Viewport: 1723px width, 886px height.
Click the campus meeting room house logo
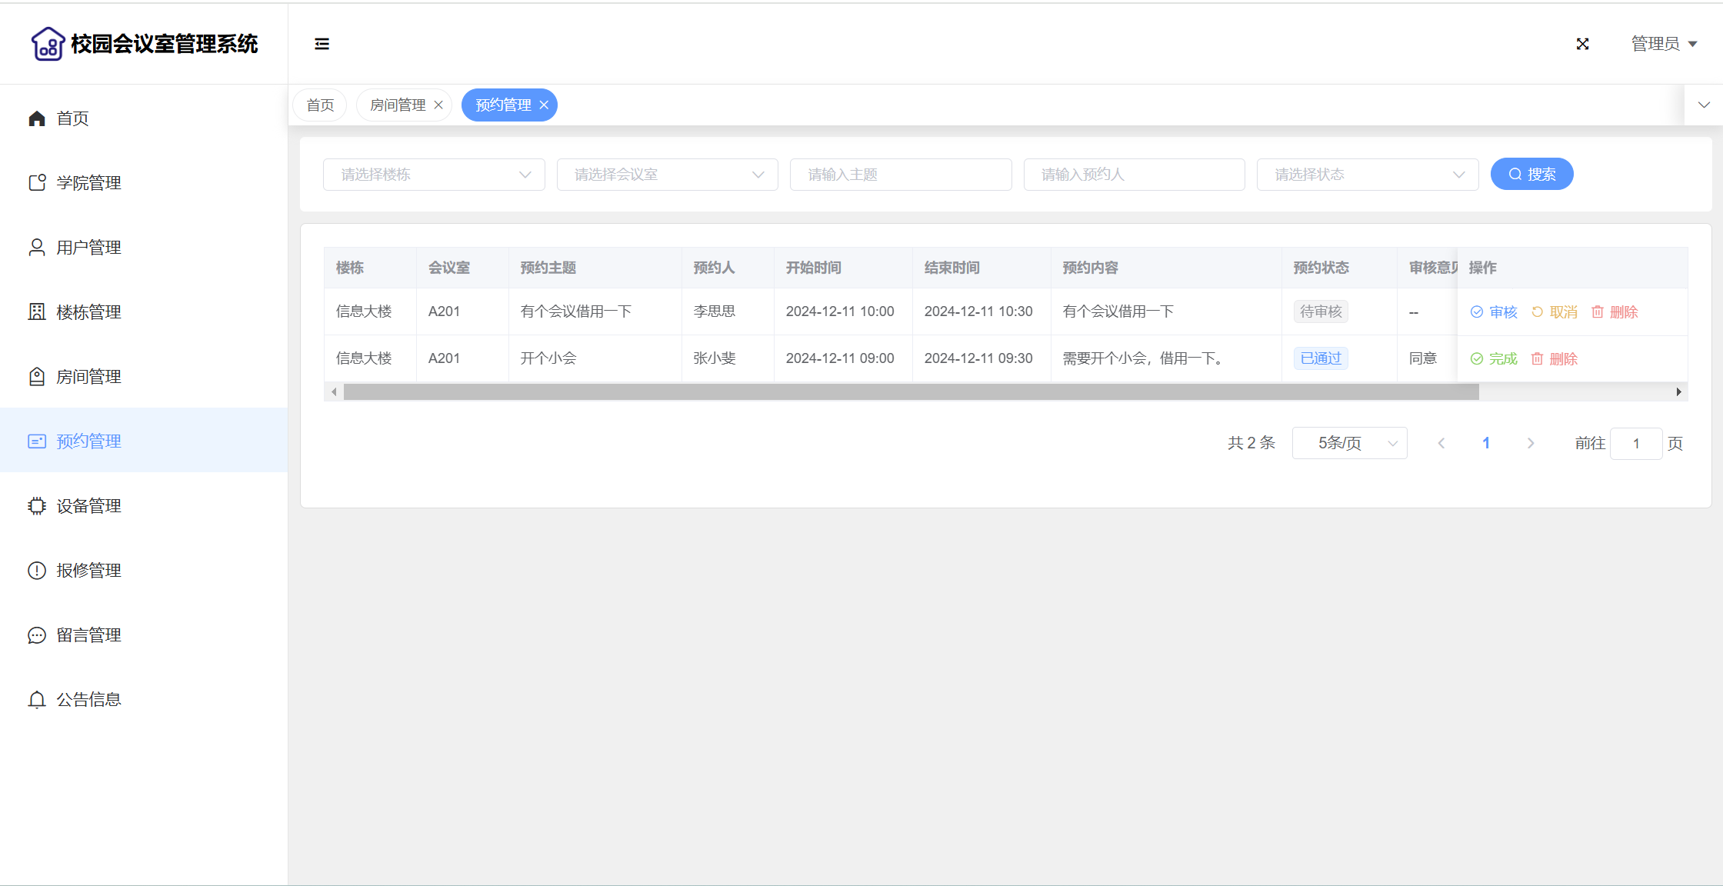(x=48, y=44)
